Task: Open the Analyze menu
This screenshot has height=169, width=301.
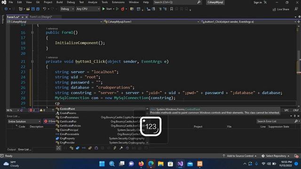Action: 93,2
